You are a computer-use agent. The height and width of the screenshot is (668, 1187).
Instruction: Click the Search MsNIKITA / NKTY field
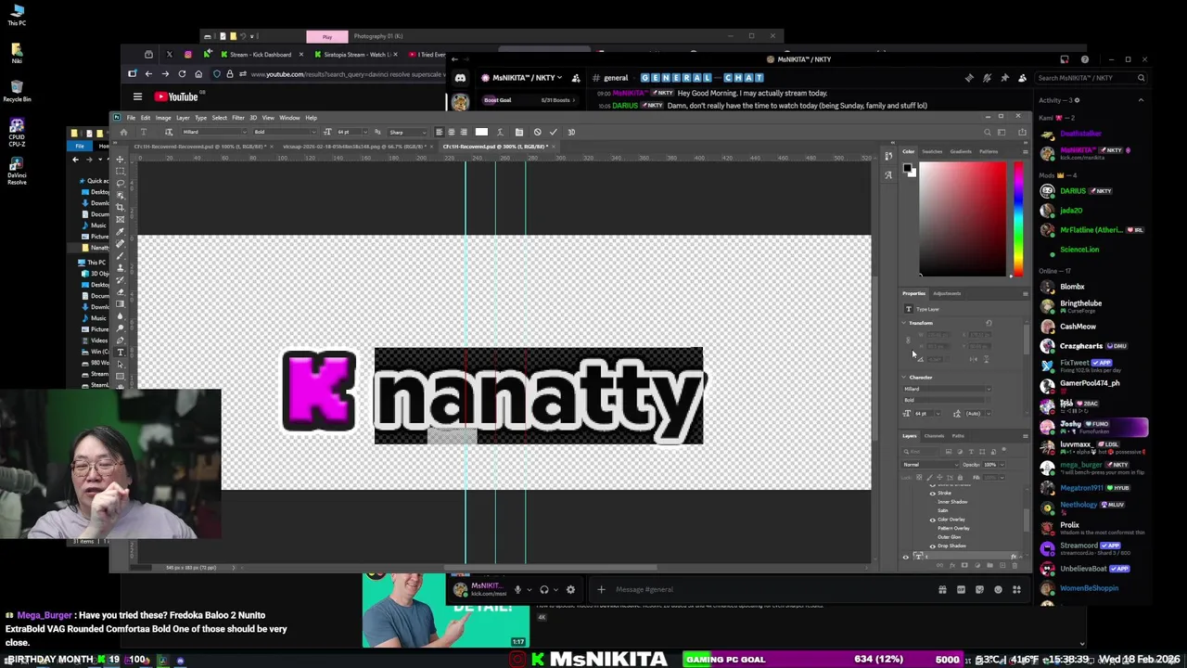click(x=1091, y=78)
